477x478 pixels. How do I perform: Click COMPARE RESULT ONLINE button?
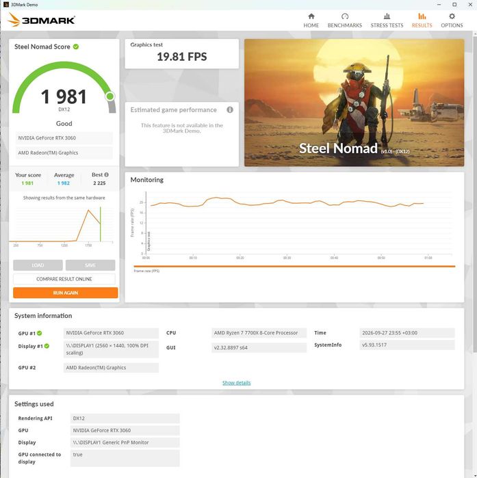pyautogui.click(x=64, y=279)
